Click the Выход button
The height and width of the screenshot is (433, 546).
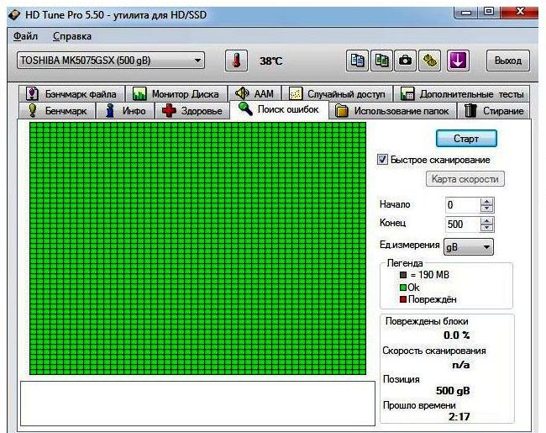pos(508,61)
